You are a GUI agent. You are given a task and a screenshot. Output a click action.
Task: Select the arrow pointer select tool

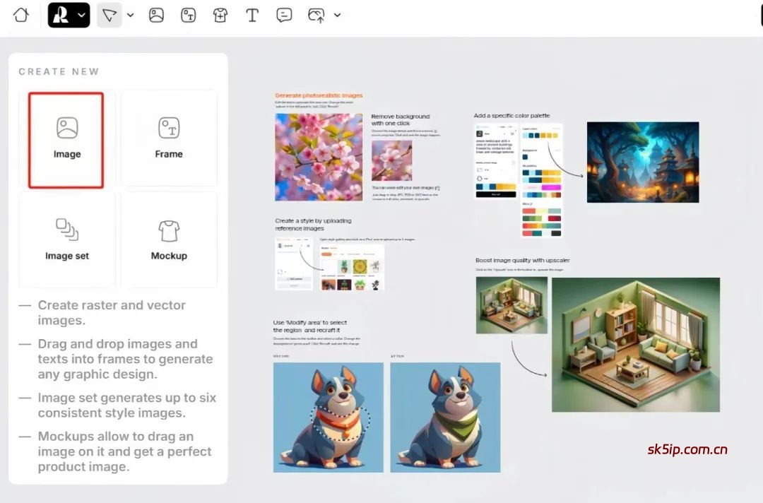pyautogui.click(x=109, y=15)
